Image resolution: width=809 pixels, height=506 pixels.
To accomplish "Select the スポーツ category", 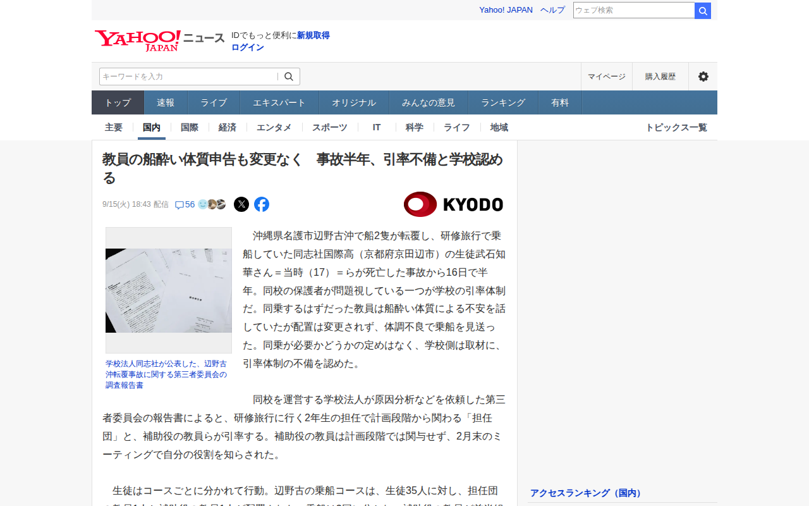I will click(330, 127).
